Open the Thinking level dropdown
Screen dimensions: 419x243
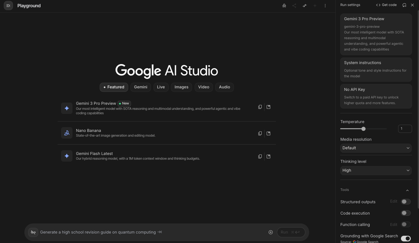click(376, 170)
